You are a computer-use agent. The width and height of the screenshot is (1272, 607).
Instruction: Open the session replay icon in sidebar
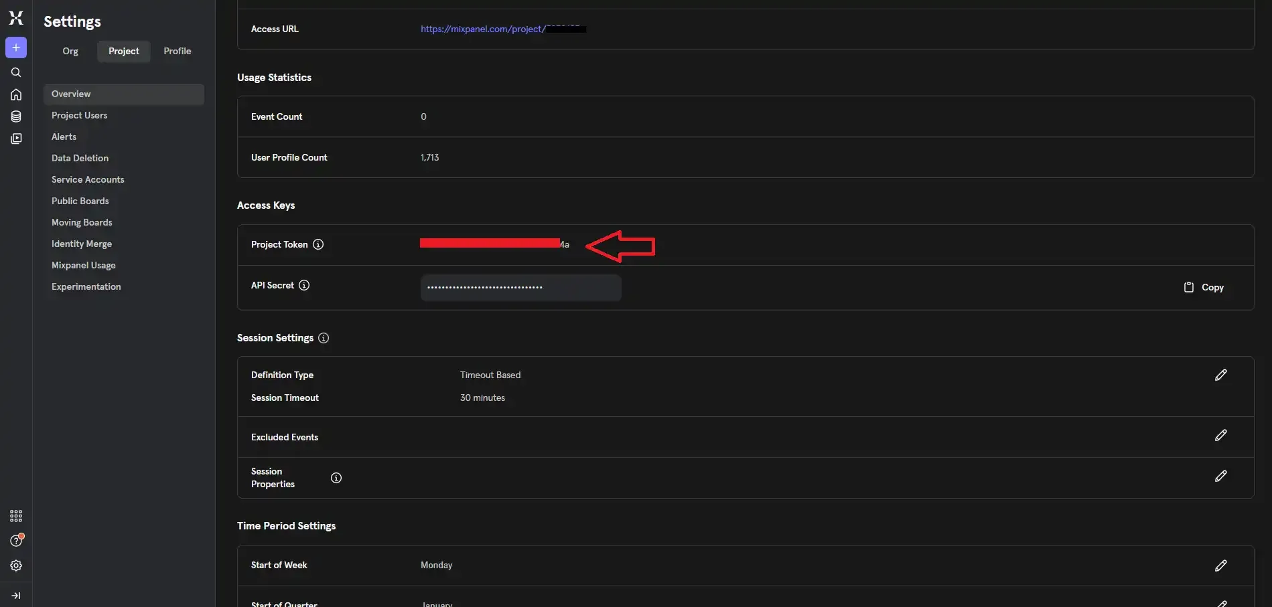click(x=16, y=139)
